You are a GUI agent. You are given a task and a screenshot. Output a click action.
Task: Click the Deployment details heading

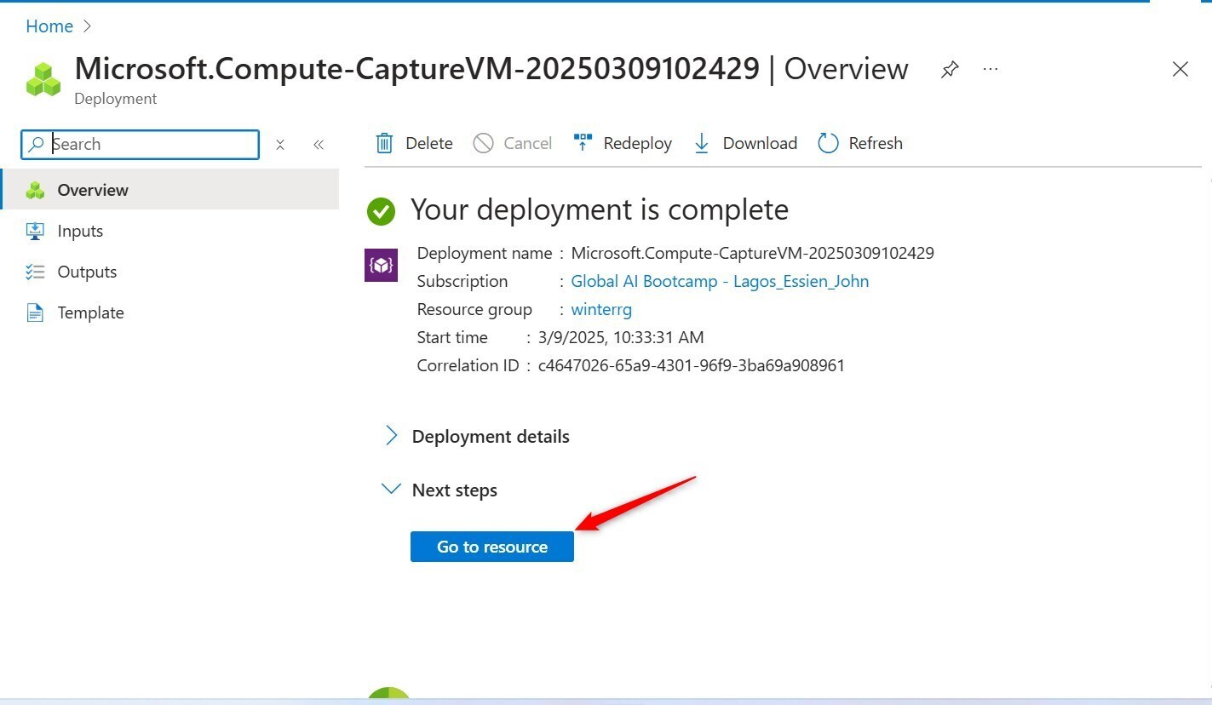(491, 436)
